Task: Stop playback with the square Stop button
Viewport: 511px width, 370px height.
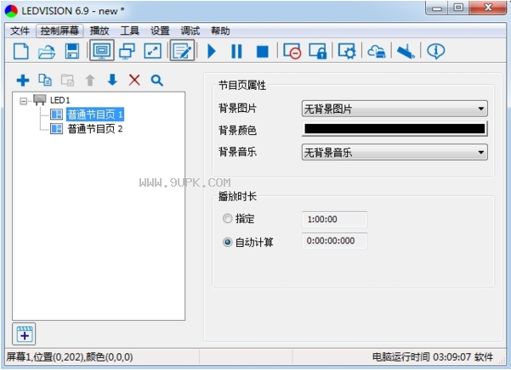Action: [x=263, y=52]
